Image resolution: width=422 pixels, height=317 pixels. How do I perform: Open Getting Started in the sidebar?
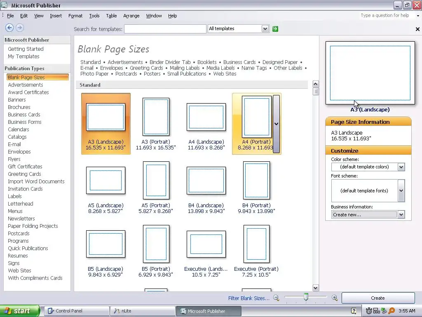[x=26, y=49]
